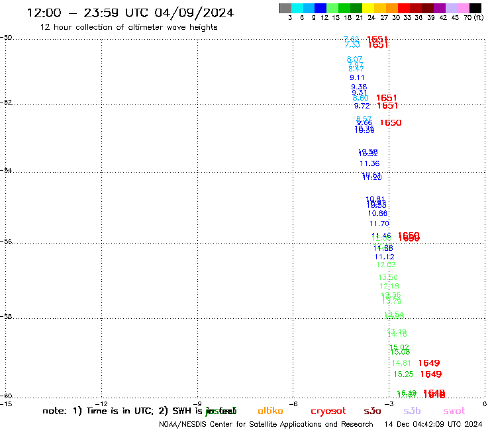Click the longitude axis label '-6'
Viewport: 490px width, 430px height.
(x=293, y=404)
